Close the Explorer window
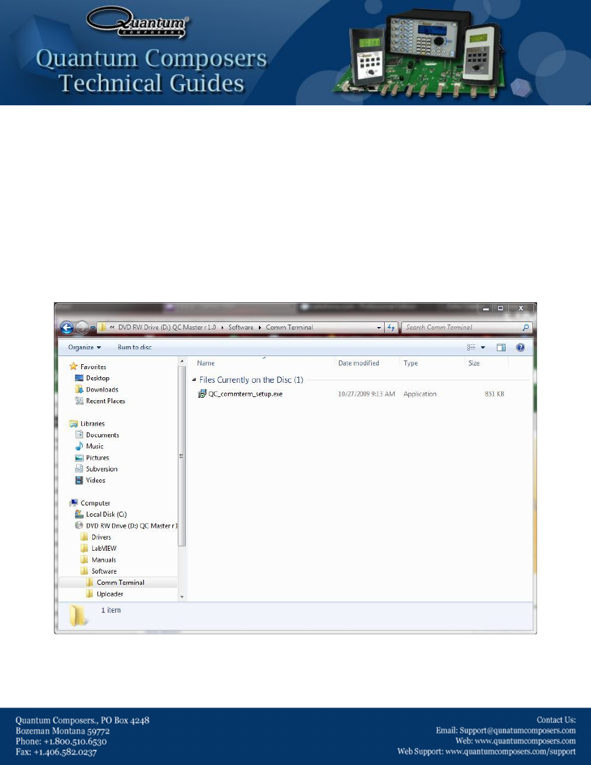 pos(521,308)
